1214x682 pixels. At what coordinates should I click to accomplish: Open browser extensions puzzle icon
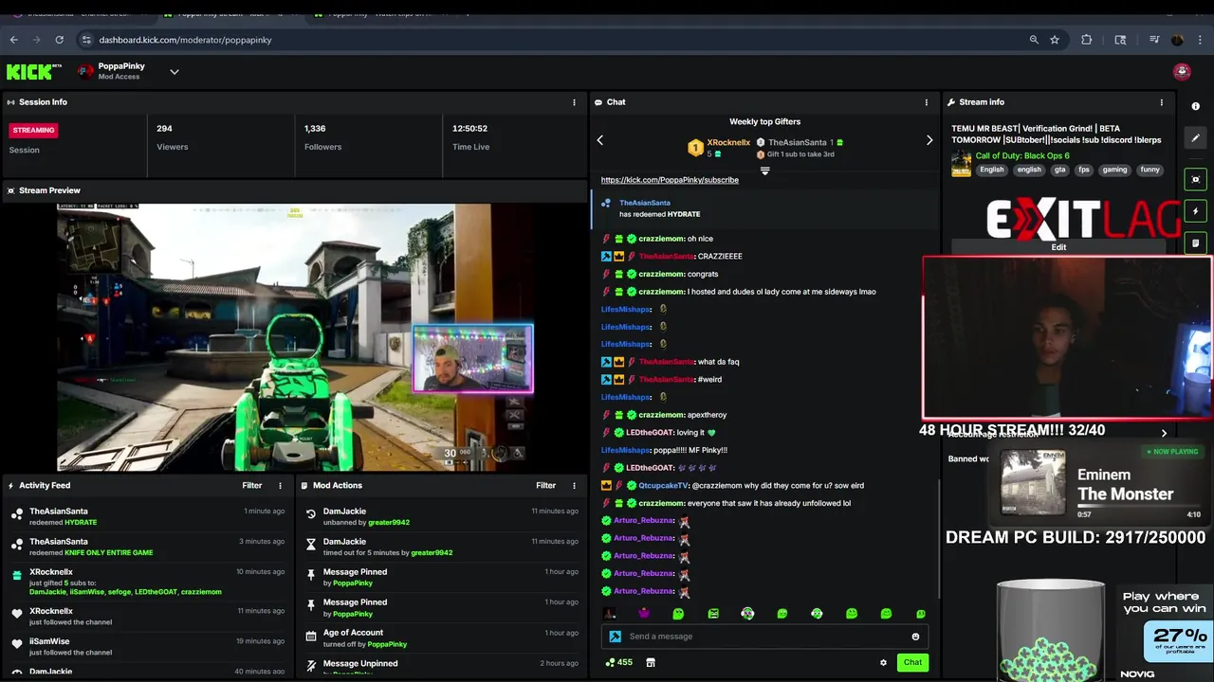[1086, 40]
